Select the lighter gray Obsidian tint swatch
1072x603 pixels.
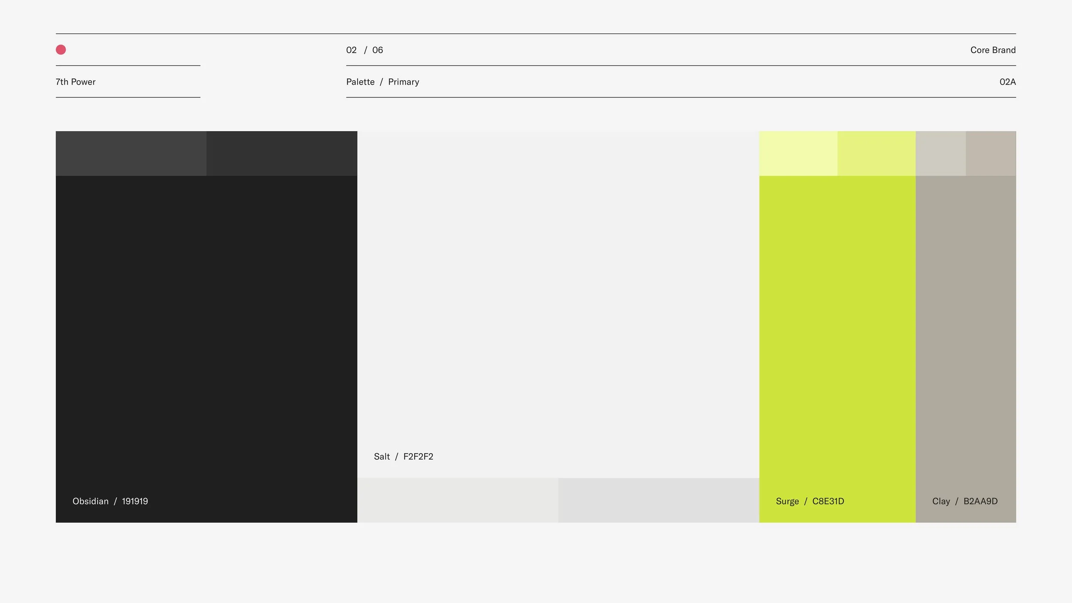click(x=131, y=154)
